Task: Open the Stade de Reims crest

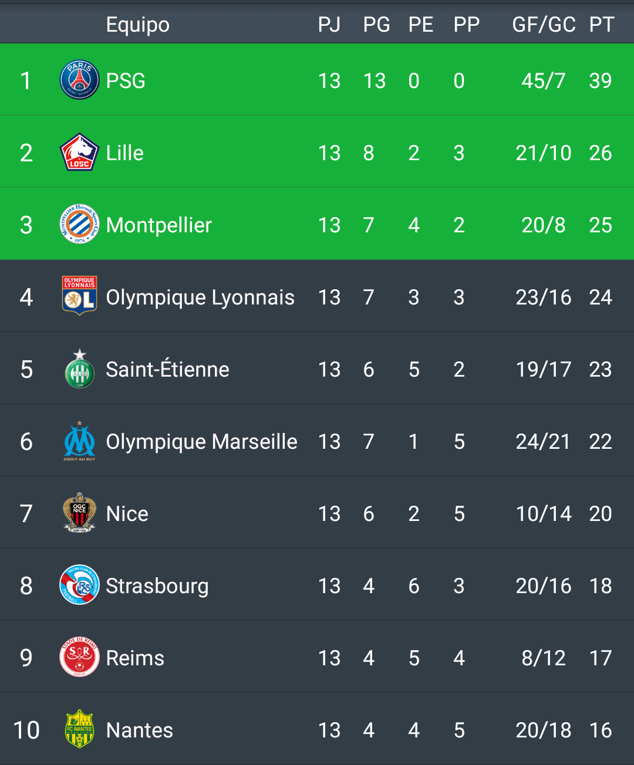Action: (79, 657)
